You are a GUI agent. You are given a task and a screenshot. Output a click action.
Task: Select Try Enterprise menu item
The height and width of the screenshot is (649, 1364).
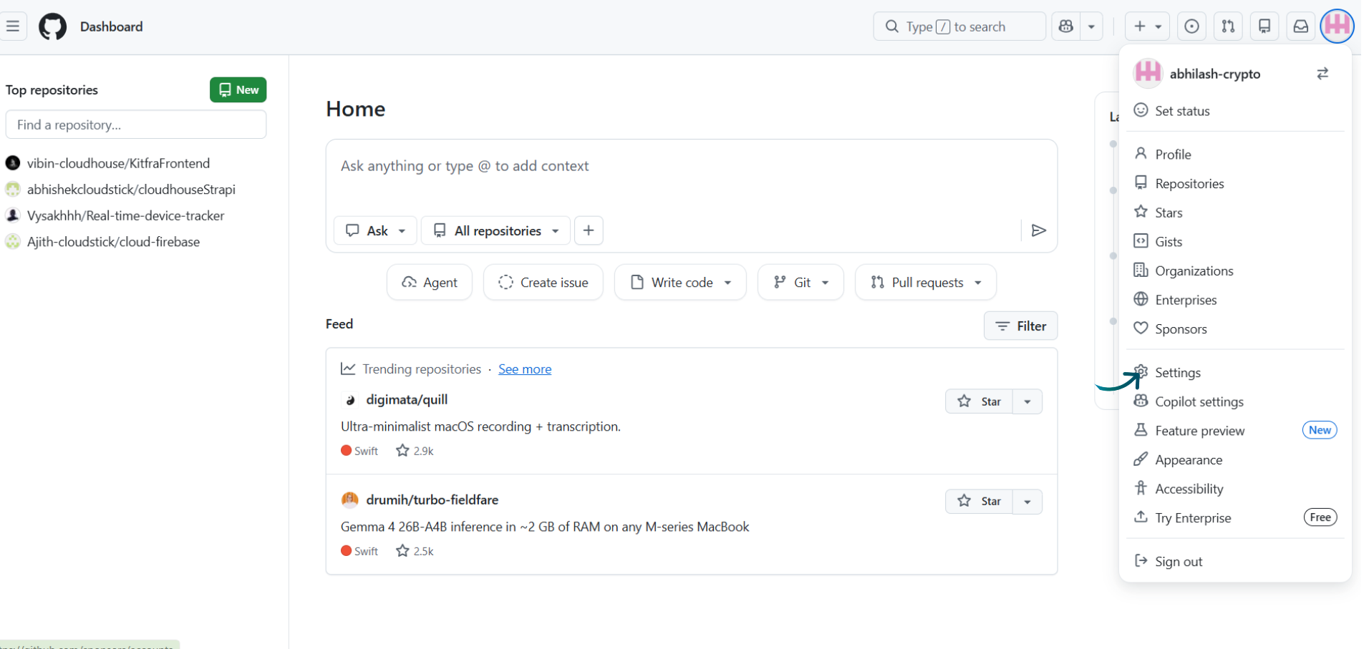1235,518
